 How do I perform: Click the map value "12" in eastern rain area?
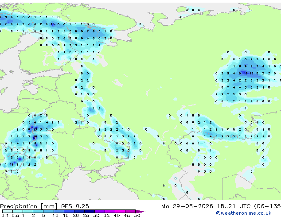click(251, 73)
